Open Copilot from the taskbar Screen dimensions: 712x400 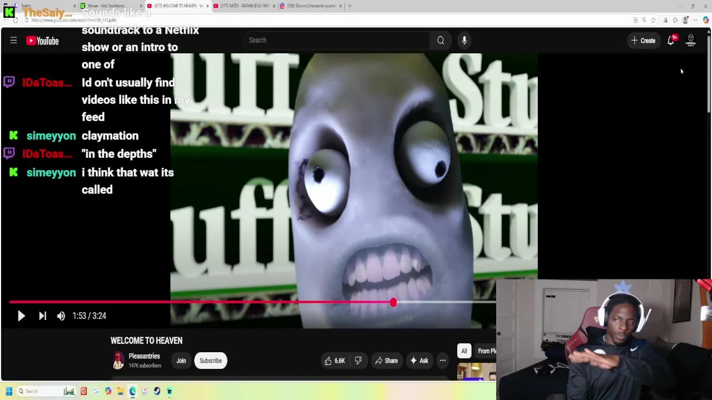(108, 391)
